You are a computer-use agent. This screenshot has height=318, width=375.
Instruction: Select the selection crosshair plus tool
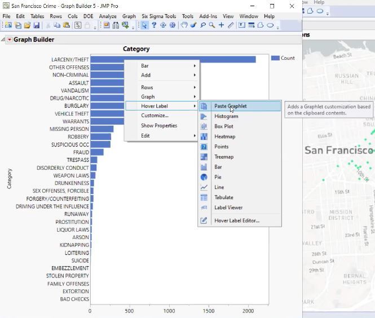pyautogui.click(x=163, y=25)
